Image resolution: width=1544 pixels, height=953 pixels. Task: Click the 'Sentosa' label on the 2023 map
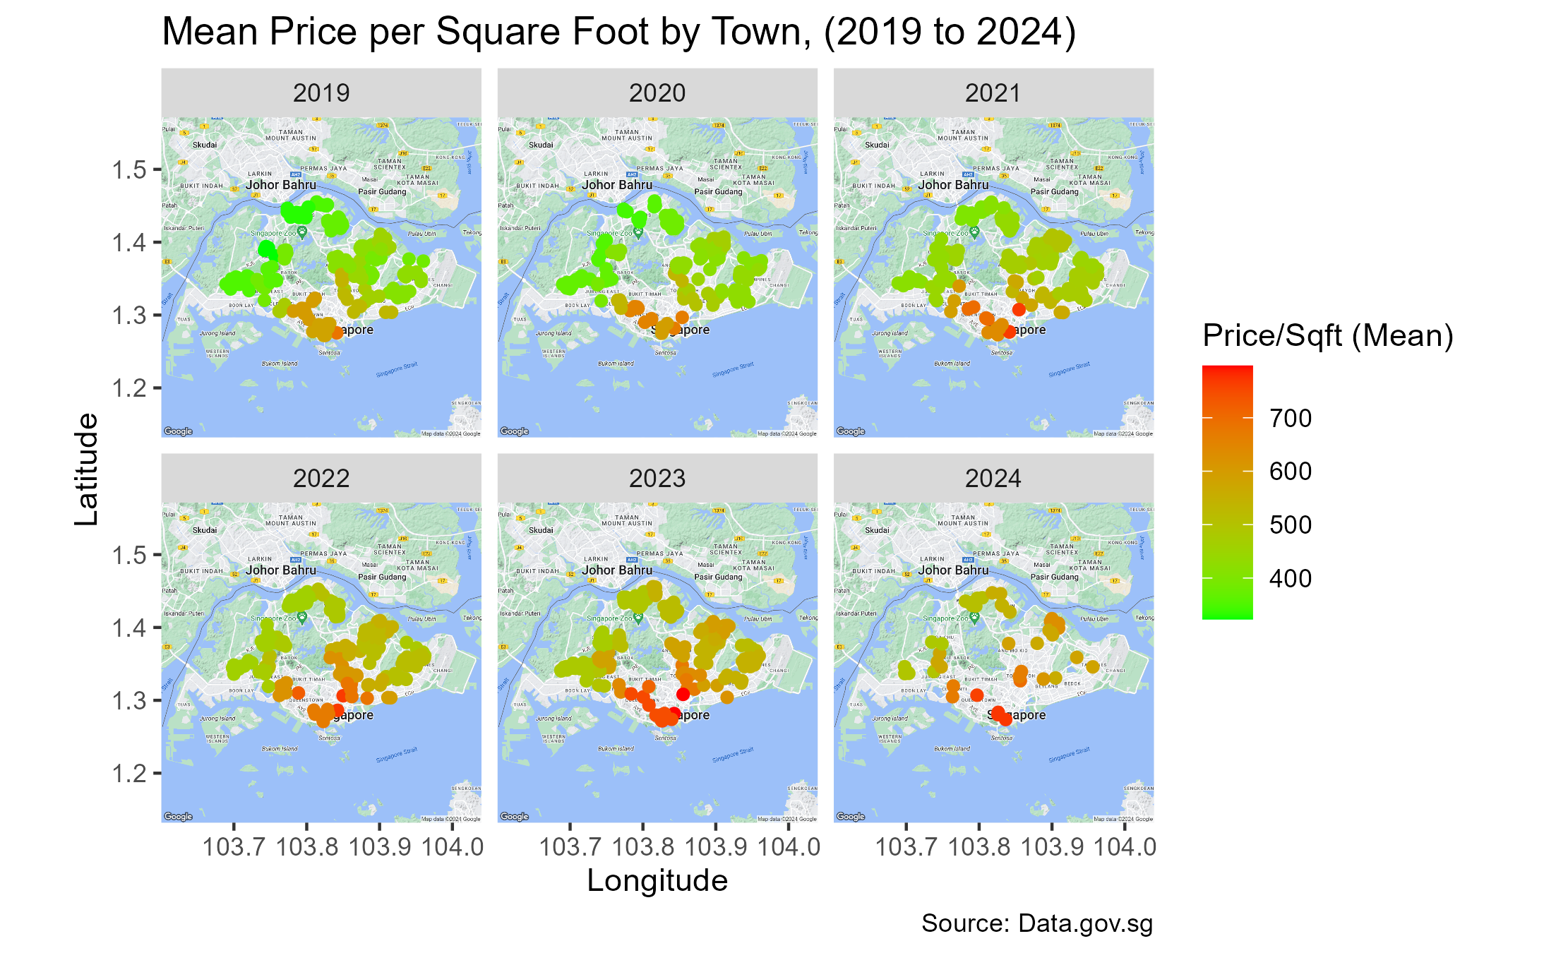click(665, 738)
